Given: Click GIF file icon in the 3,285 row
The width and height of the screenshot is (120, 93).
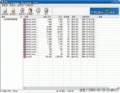Looking at the screenshot, I should coord(24,20).
